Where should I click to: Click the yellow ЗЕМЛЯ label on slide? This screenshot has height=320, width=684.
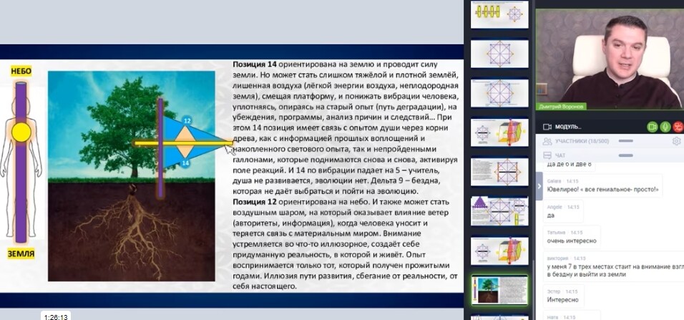21,254
